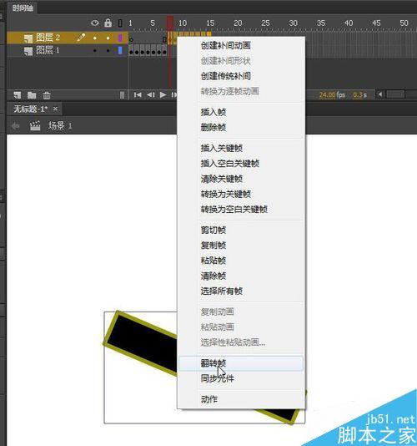Go to first frame playback button
417x446 pixels.
pos(138,94)
